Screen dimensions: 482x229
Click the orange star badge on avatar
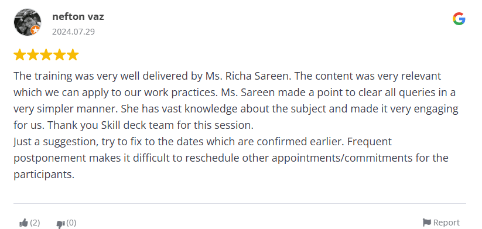click(35, 30)
